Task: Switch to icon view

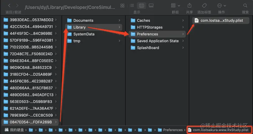Action: point(122,6)
